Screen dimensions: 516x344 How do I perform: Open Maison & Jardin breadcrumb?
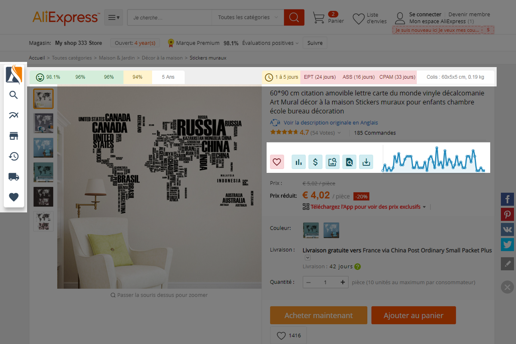click(x=117, y=58)
